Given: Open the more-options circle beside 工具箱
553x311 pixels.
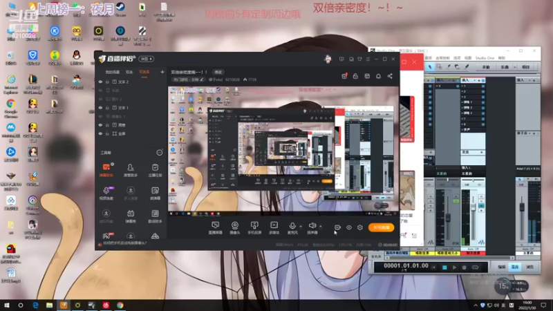Looking at the screenshot, I should click(x=160, y=152).
